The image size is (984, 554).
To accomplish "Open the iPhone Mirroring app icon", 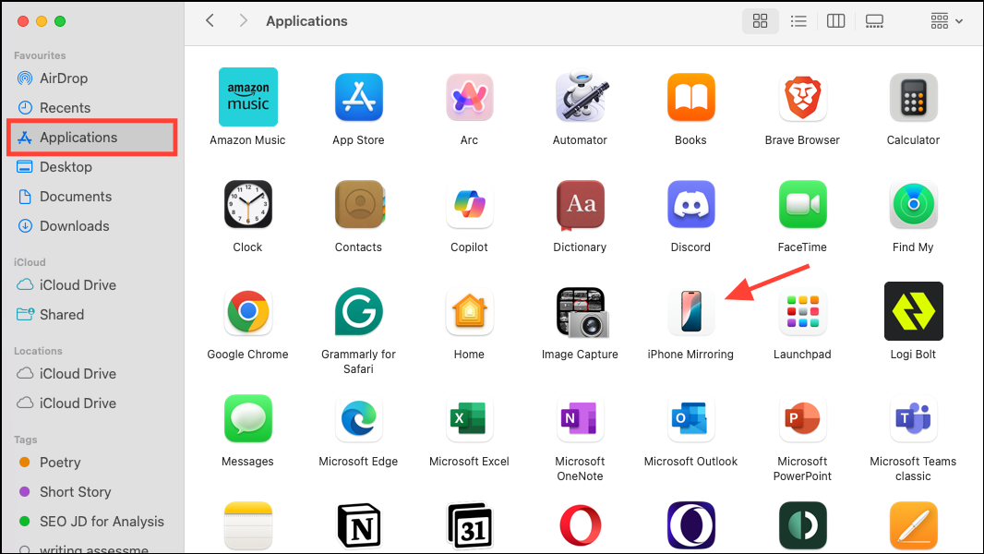I will (691, 311).
